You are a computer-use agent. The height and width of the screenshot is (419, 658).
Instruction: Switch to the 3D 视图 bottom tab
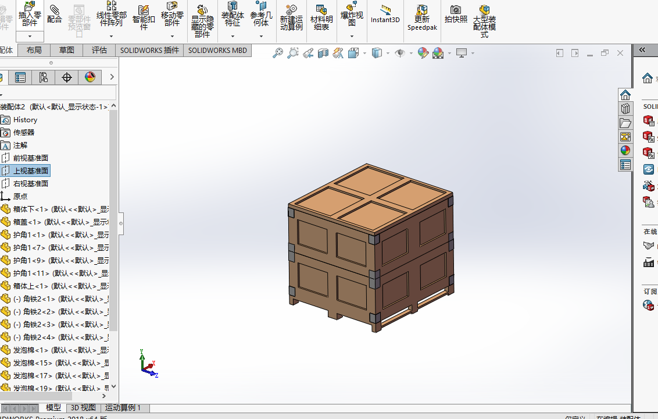click(83, 408)
